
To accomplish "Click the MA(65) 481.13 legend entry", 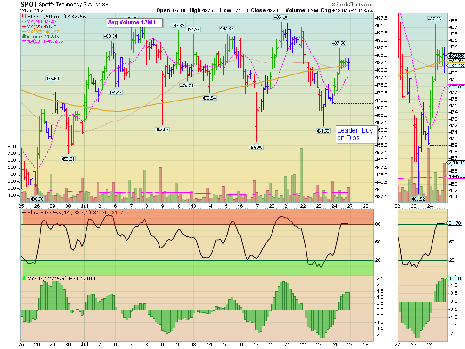I will coord(39,27).
